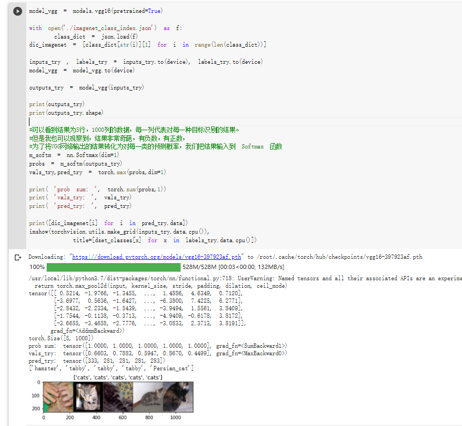
Task: Click the print 'pred_try:' code line
Action: pyautogui.click(x=80, y=206)
